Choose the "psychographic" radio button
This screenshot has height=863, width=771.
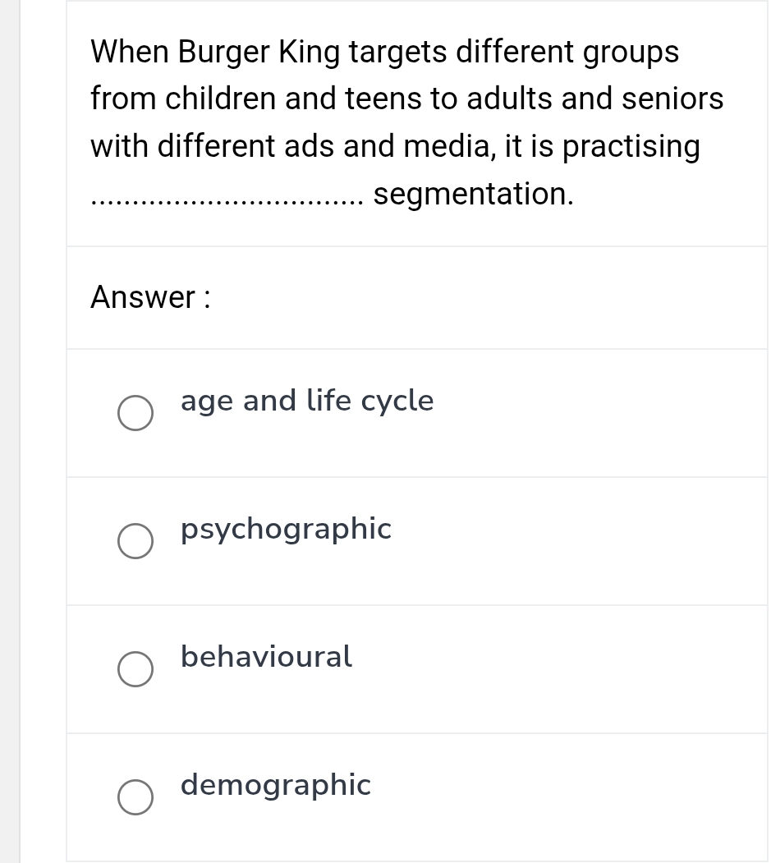tap(135, 543)
